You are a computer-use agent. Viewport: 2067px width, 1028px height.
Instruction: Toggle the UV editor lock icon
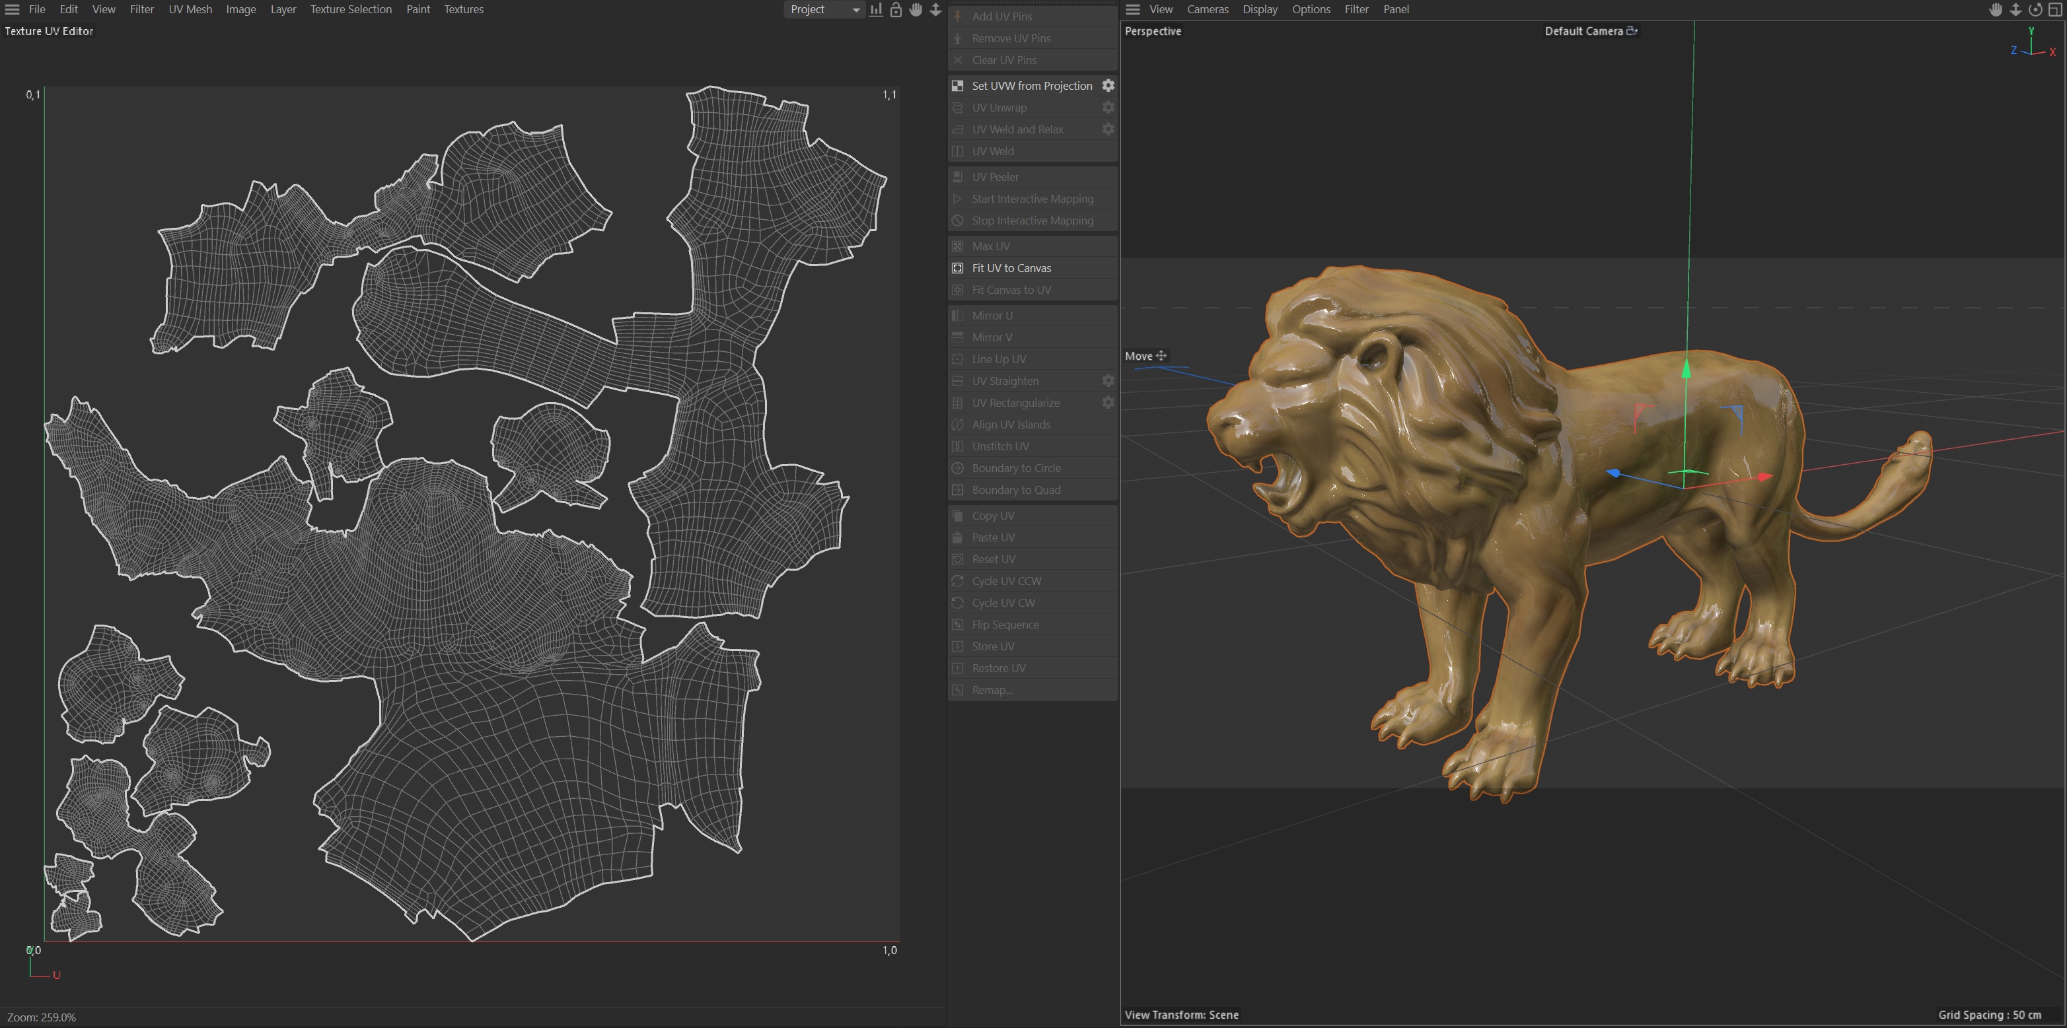coord(896,10)
